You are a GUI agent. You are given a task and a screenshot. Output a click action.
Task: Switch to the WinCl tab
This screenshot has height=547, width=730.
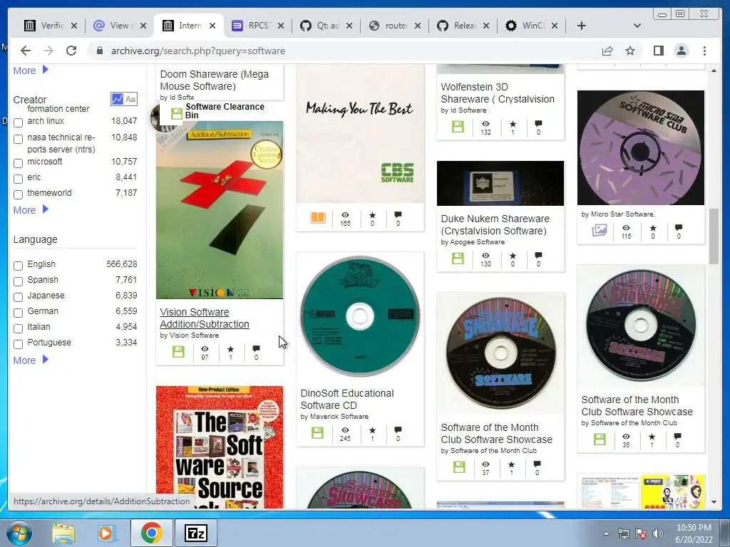click(x=531, y=26)
